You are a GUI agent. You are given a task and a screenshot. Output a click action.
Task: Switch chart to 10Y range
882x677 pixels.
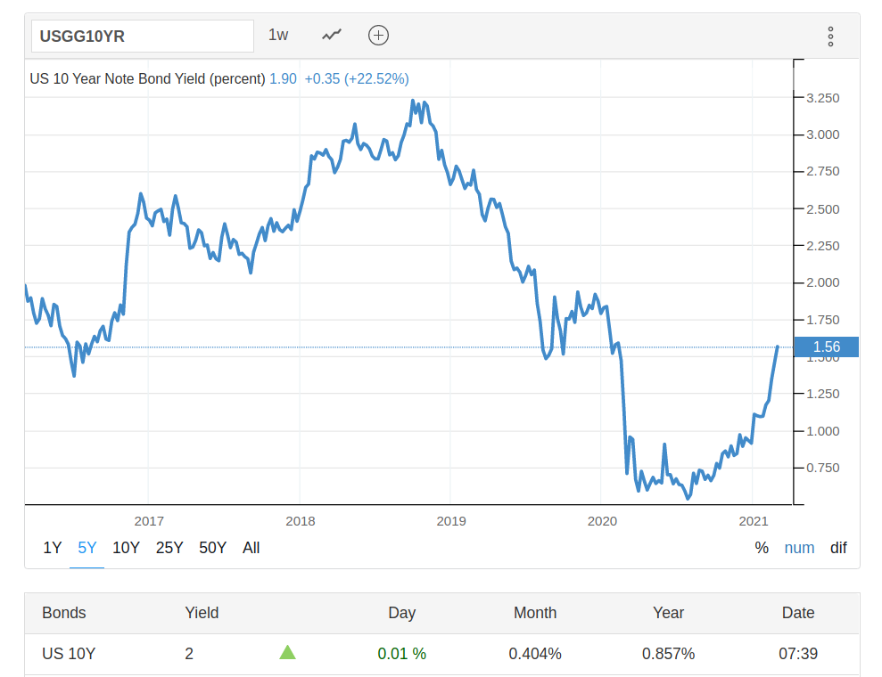point(126,548)
